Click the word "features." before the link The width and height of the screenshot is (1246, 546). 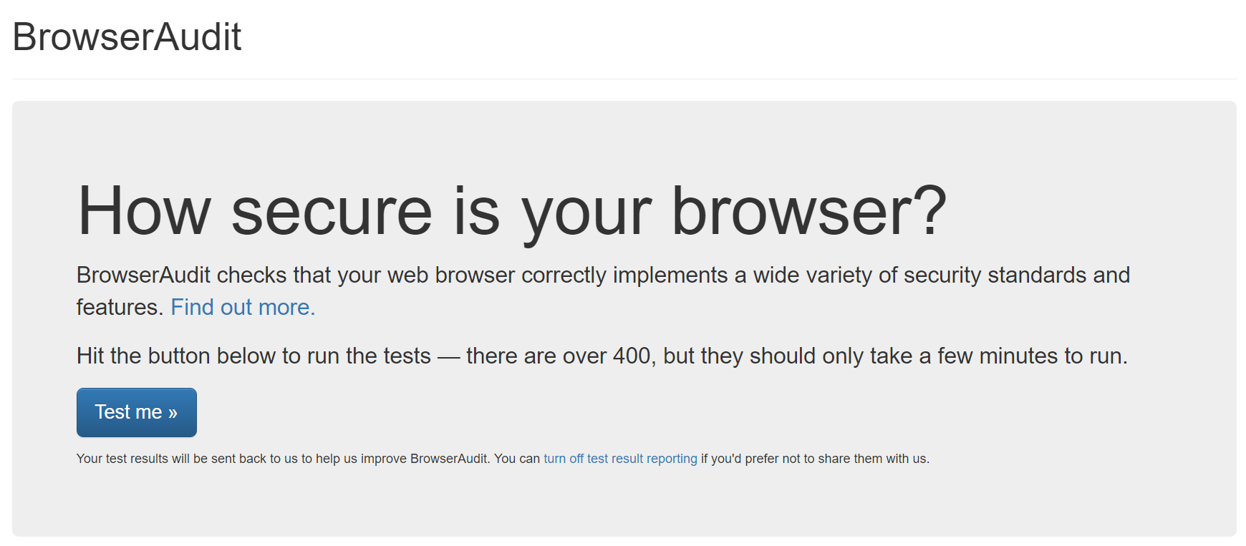pyautogui.click(x=120, y=307)
